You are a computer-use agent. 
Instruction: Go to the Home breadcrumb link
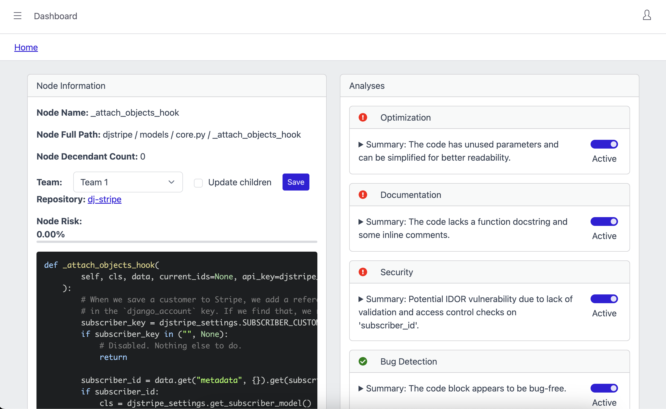[26, 47]
